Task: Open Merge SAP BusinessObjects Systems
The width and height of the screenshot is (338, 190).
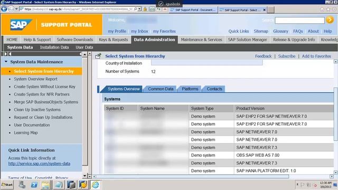Action: [46, 102]
